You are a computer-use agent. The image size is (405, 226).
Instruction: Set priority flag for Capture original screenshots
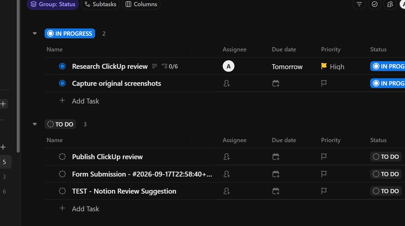coord(324,83)
